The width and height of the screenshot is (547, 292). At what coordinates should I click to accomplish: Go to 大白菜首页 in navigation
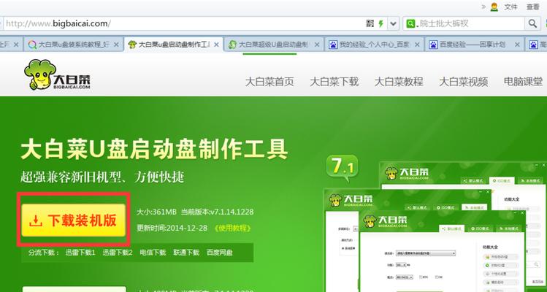point(269,82)
